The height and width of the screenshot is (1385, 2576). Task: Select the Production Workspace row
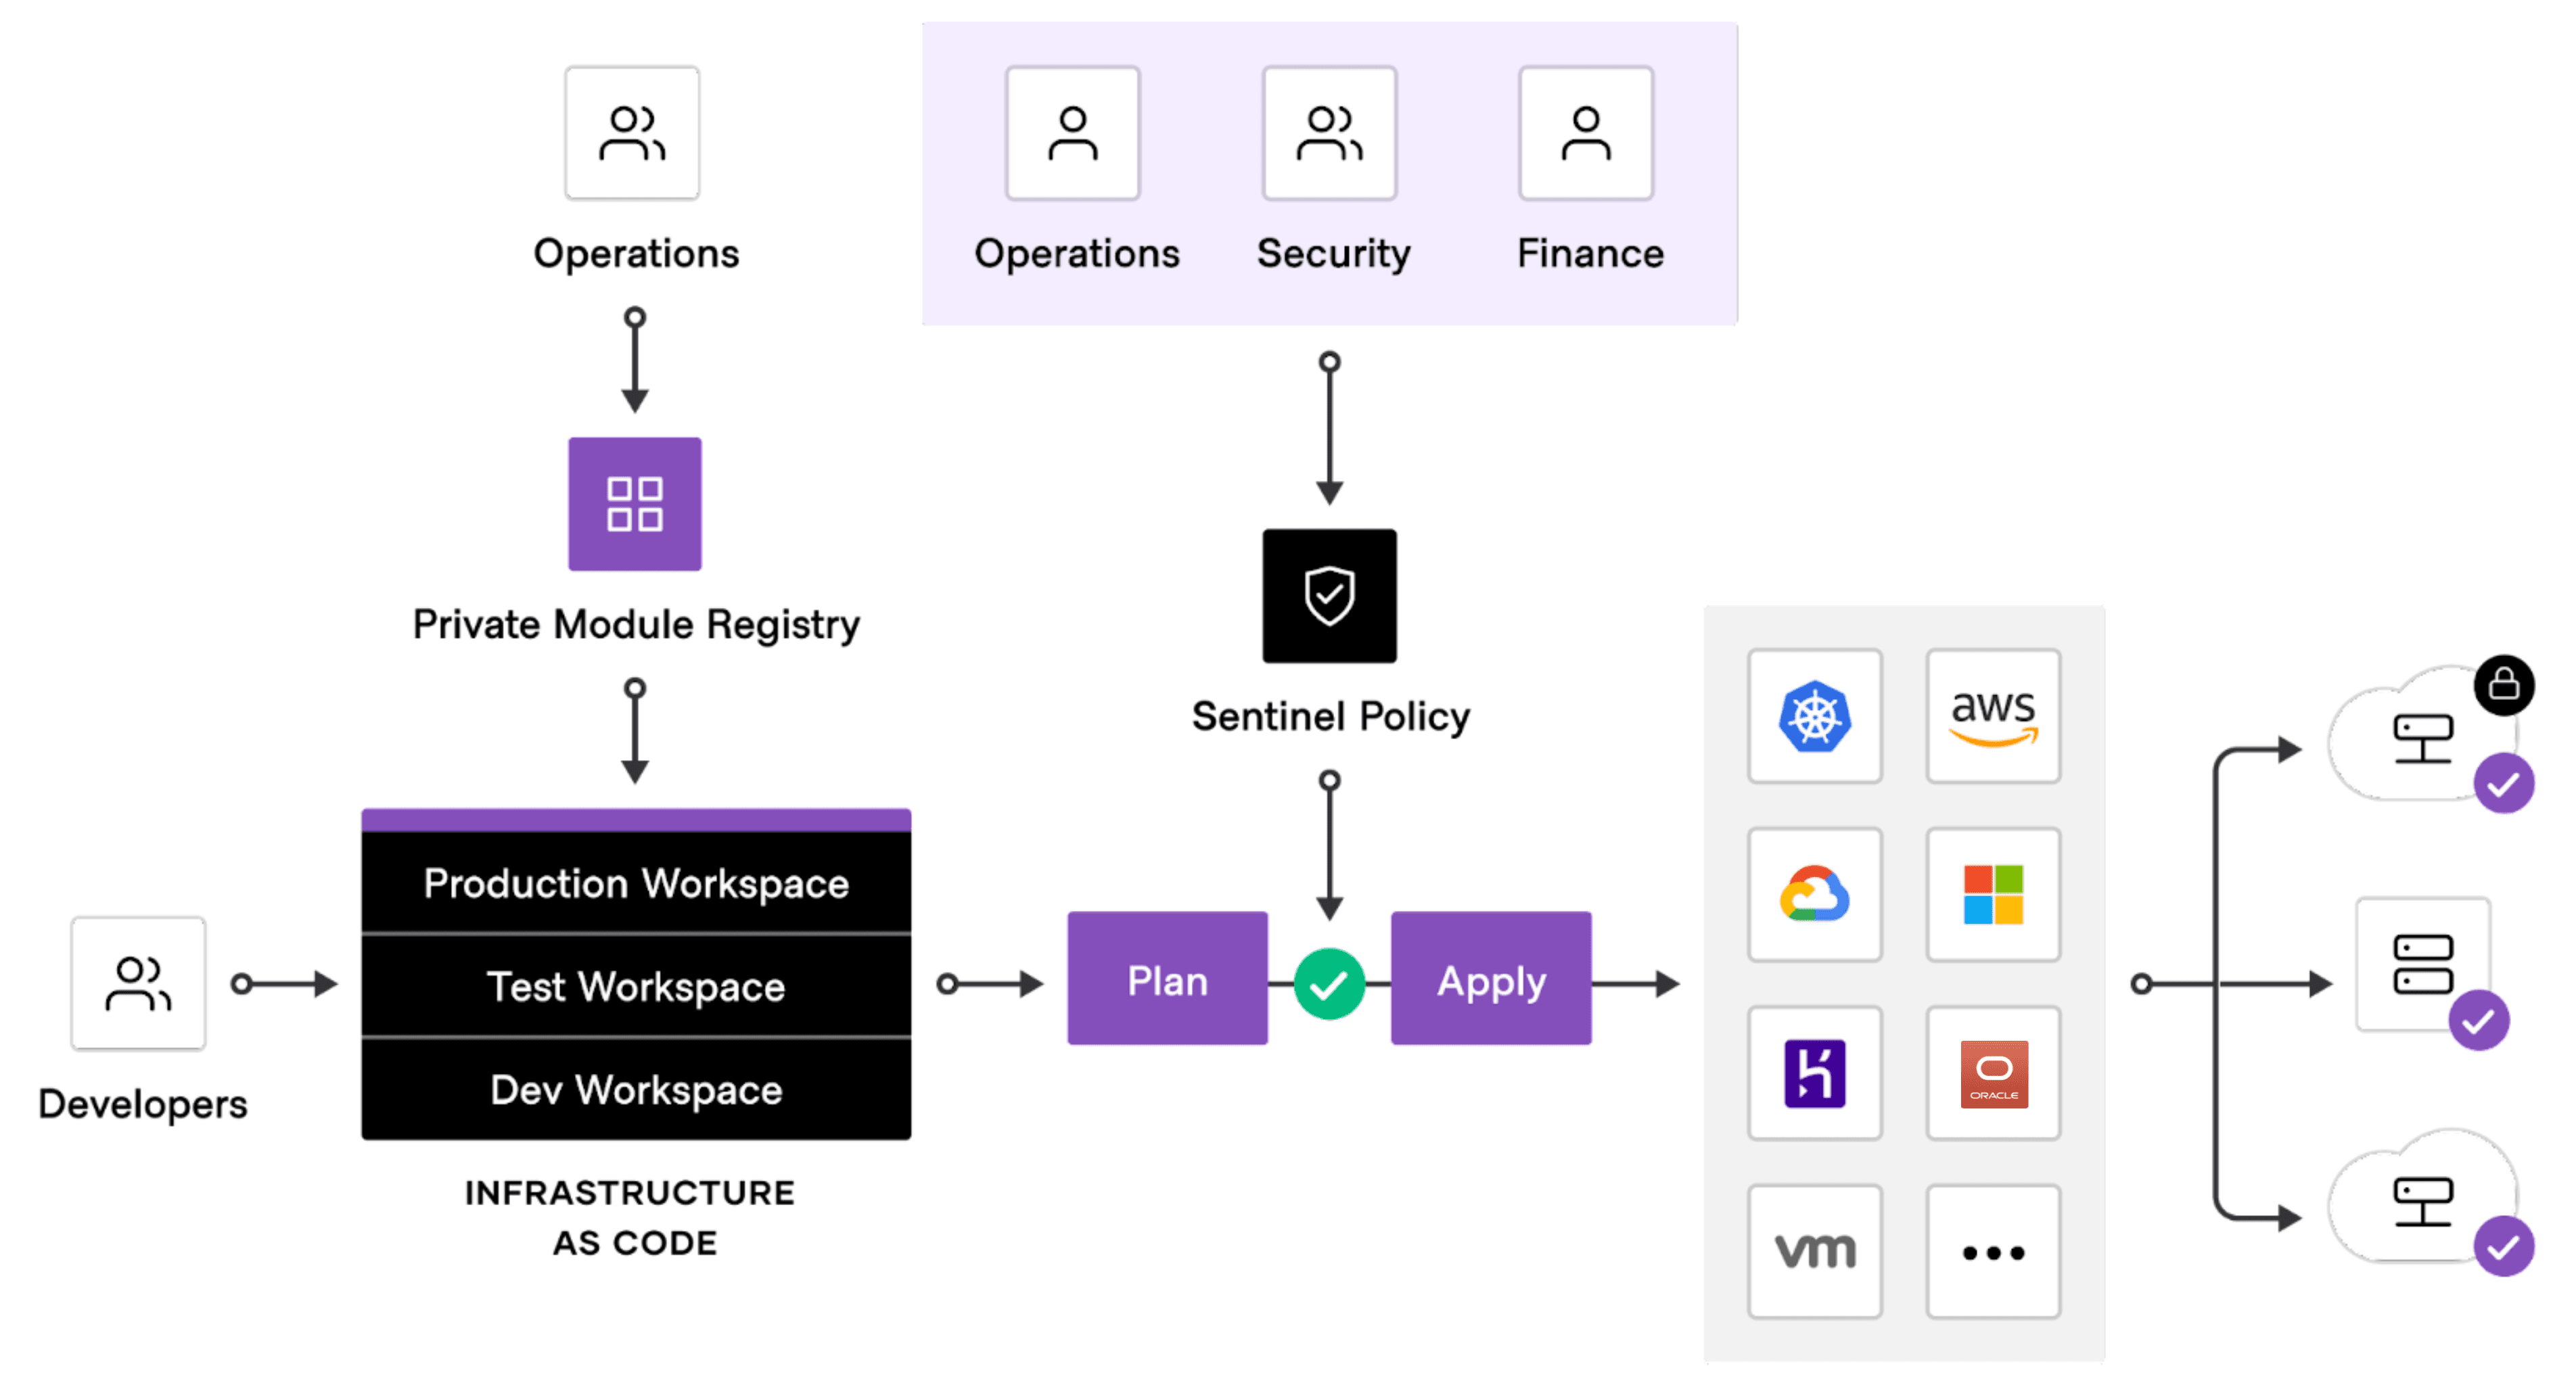click(x=636, y=883)
